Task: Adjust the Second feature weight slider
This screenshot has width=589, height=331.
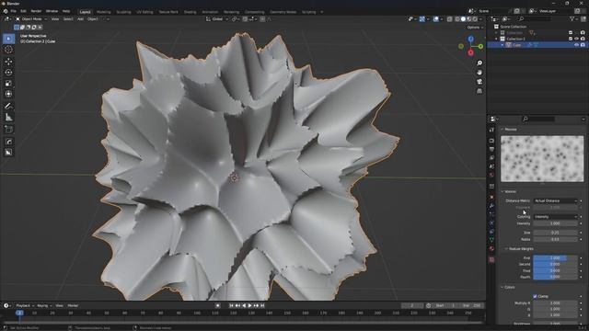Action: (555, 264)
